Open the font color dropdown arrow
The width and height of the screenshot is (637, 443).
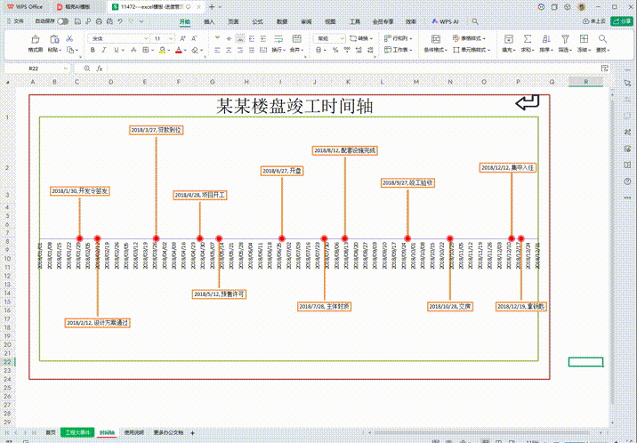(x=185, y=51)
